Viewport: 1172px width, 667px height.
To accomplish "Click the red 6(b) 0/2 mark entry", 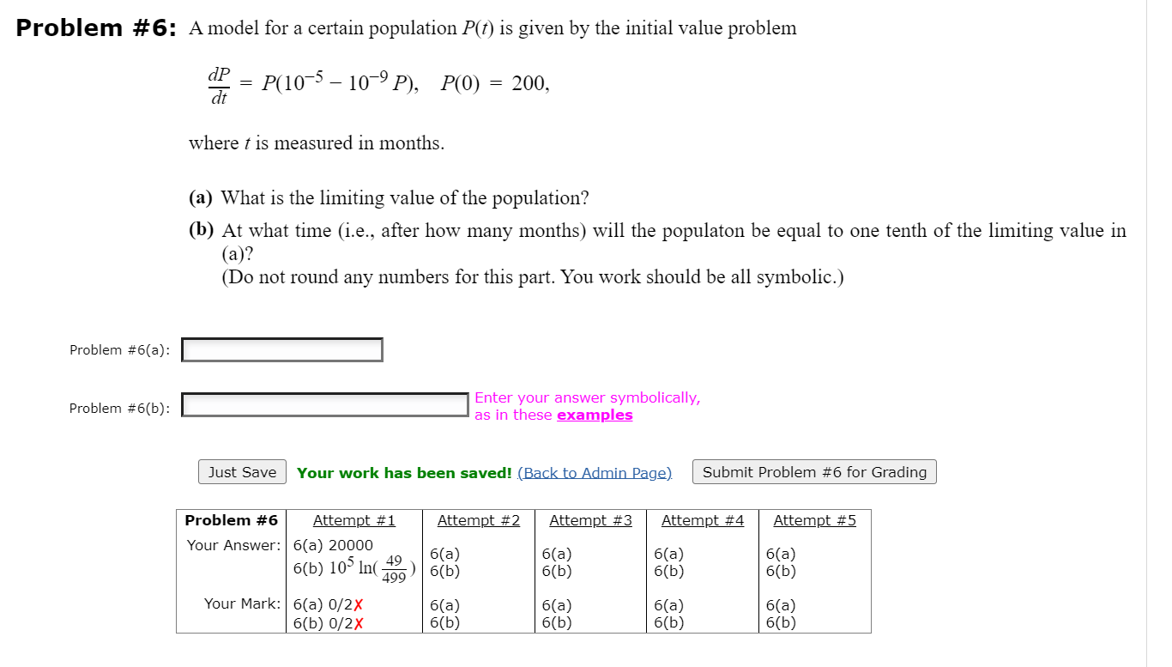I will [325, 622].
